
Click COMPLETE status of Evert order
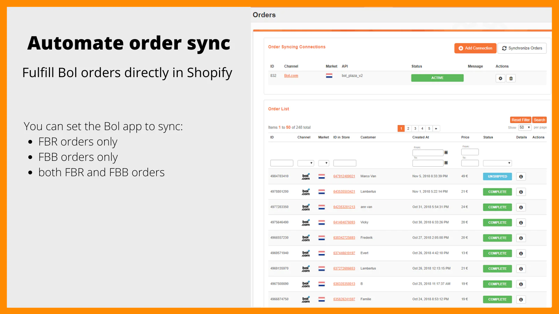click(498, 253)
